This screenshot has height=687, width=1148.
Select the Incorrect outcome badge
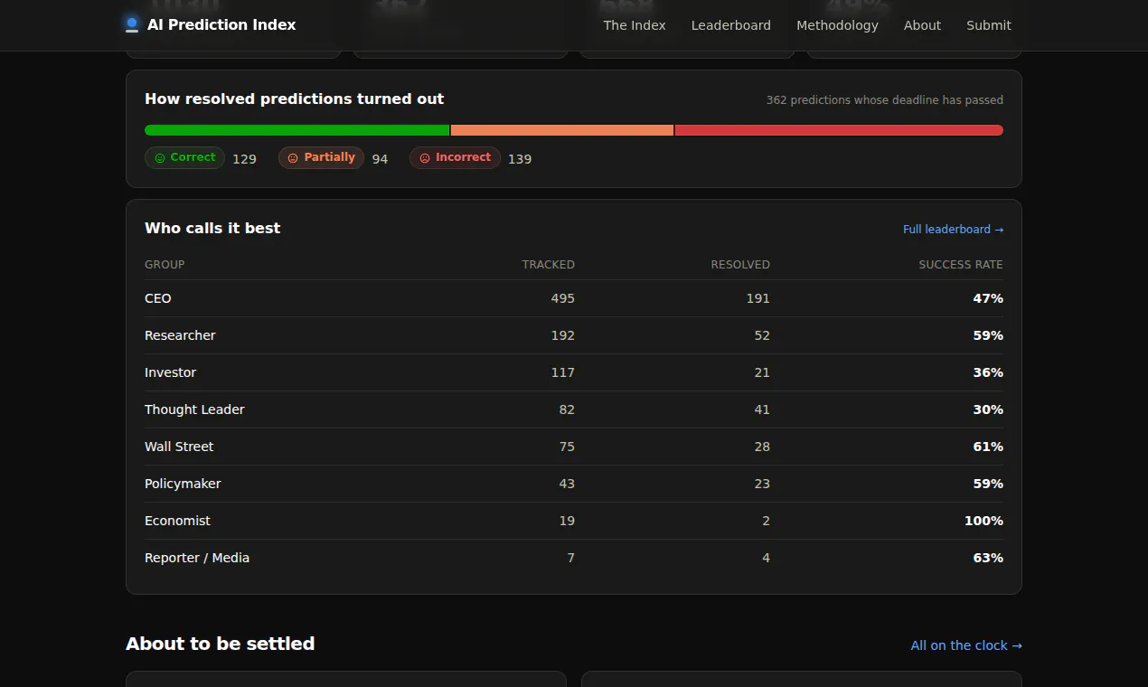455,158
